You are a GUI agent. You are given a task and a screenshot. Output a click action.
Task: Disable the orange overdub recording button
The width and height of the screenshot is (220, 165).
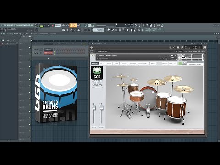point(75,25)
